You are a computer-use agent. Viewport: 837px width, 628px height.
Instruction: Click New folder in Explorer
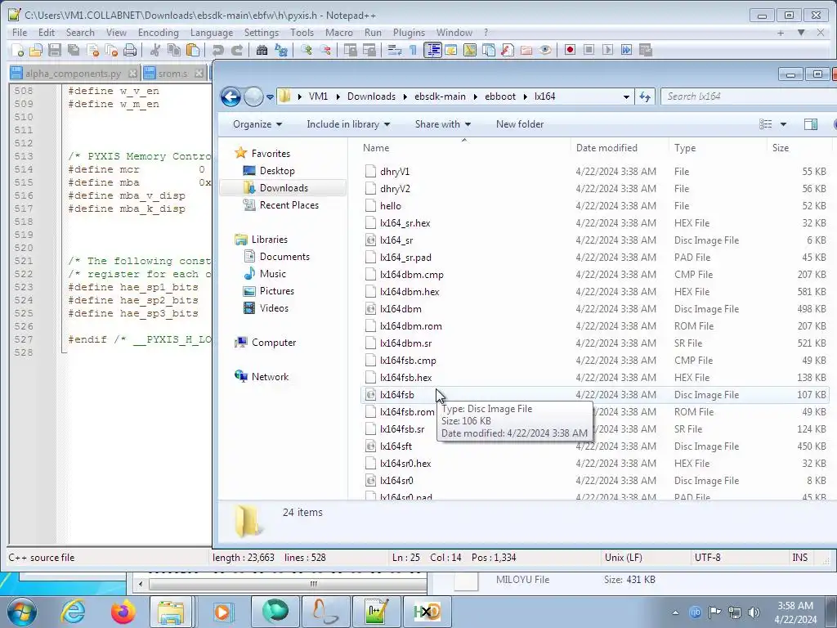(519, 124)
